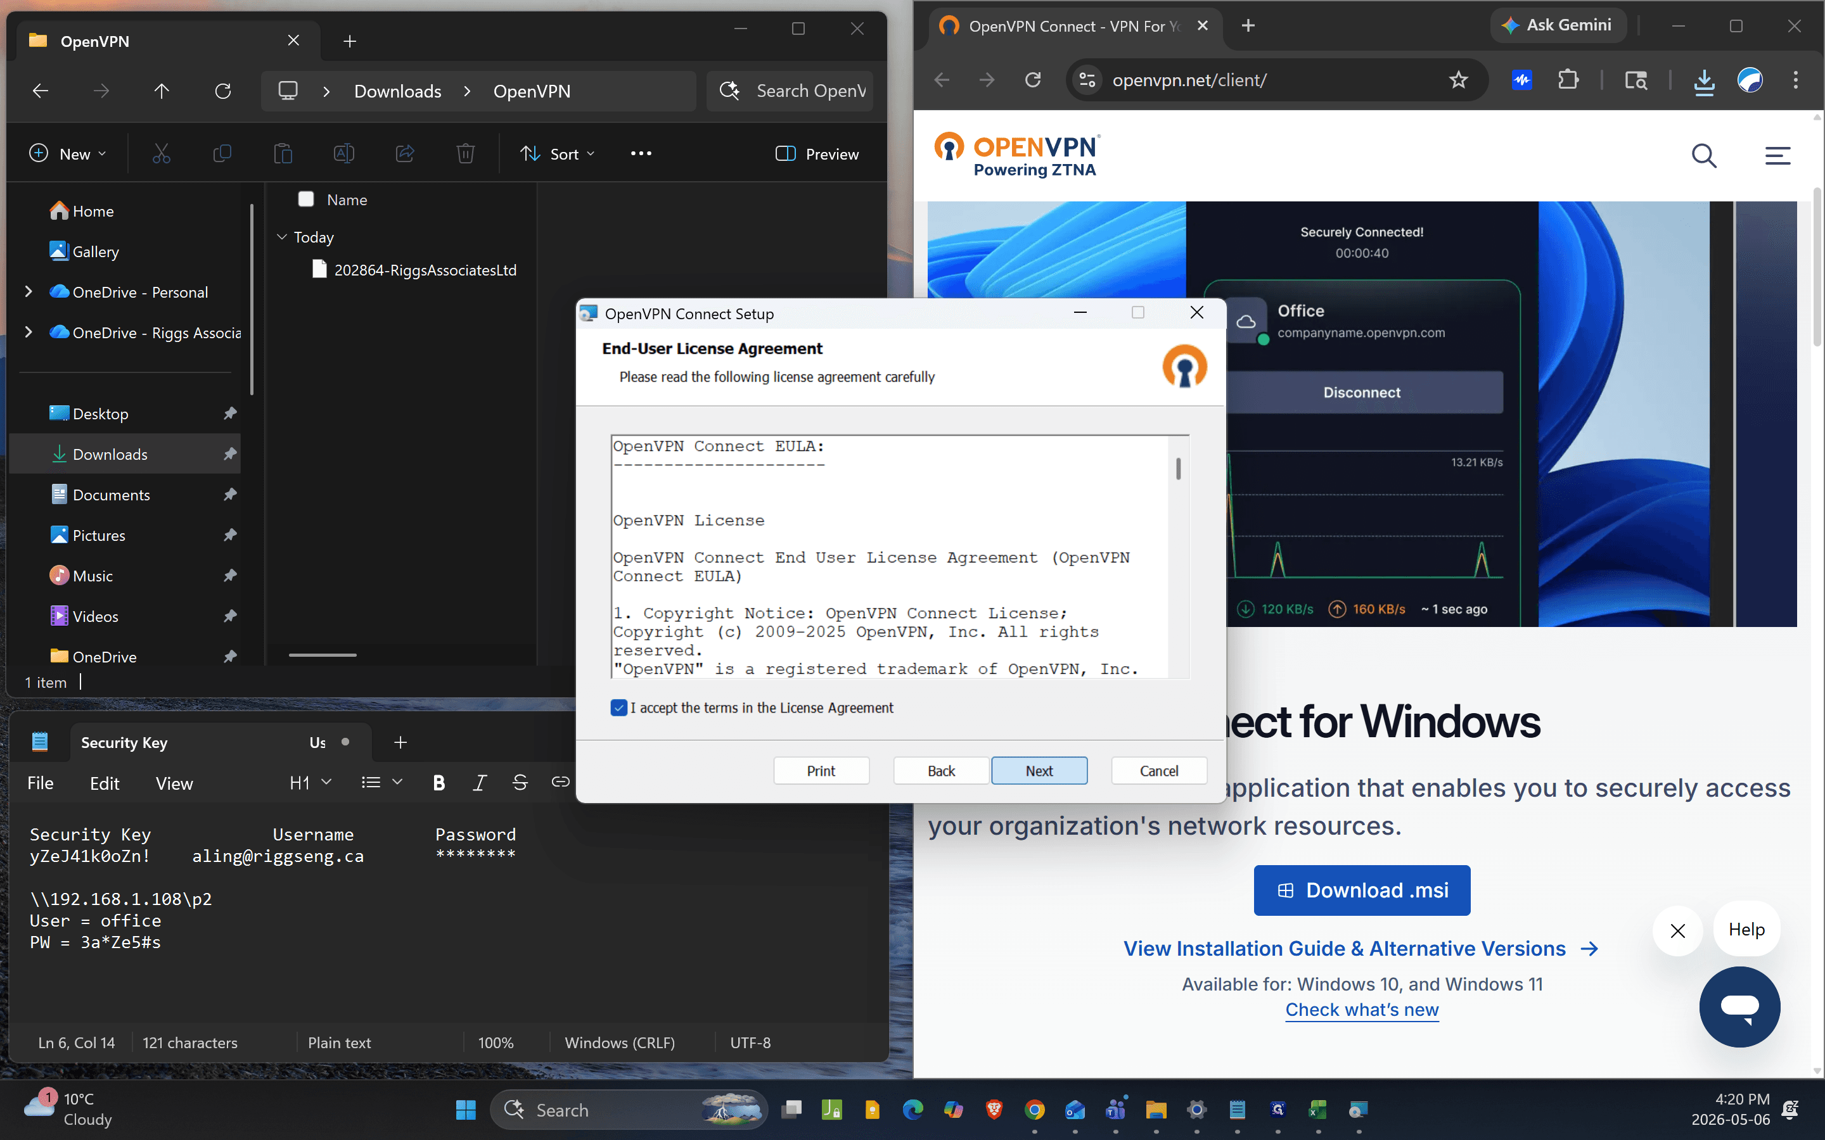Viewport: 1825px width, 1140px height.
Task: Apply strikethrough formatting in Notepad
Action: coord(520,783)
